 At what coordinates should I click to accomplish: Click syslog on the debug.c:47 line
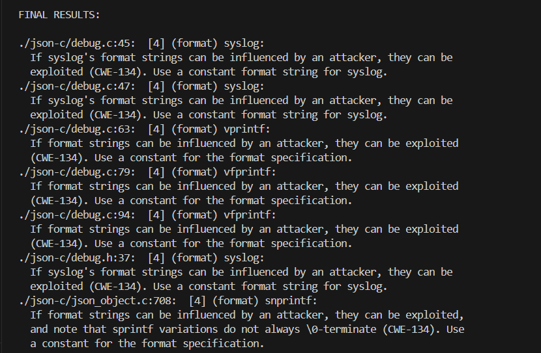pyautogui.click(x=242, y=86)
